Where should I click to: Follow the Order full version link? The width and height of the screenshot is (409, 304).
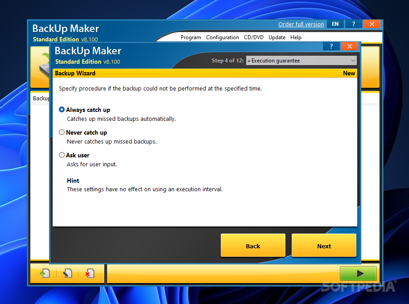coord(301,24)
